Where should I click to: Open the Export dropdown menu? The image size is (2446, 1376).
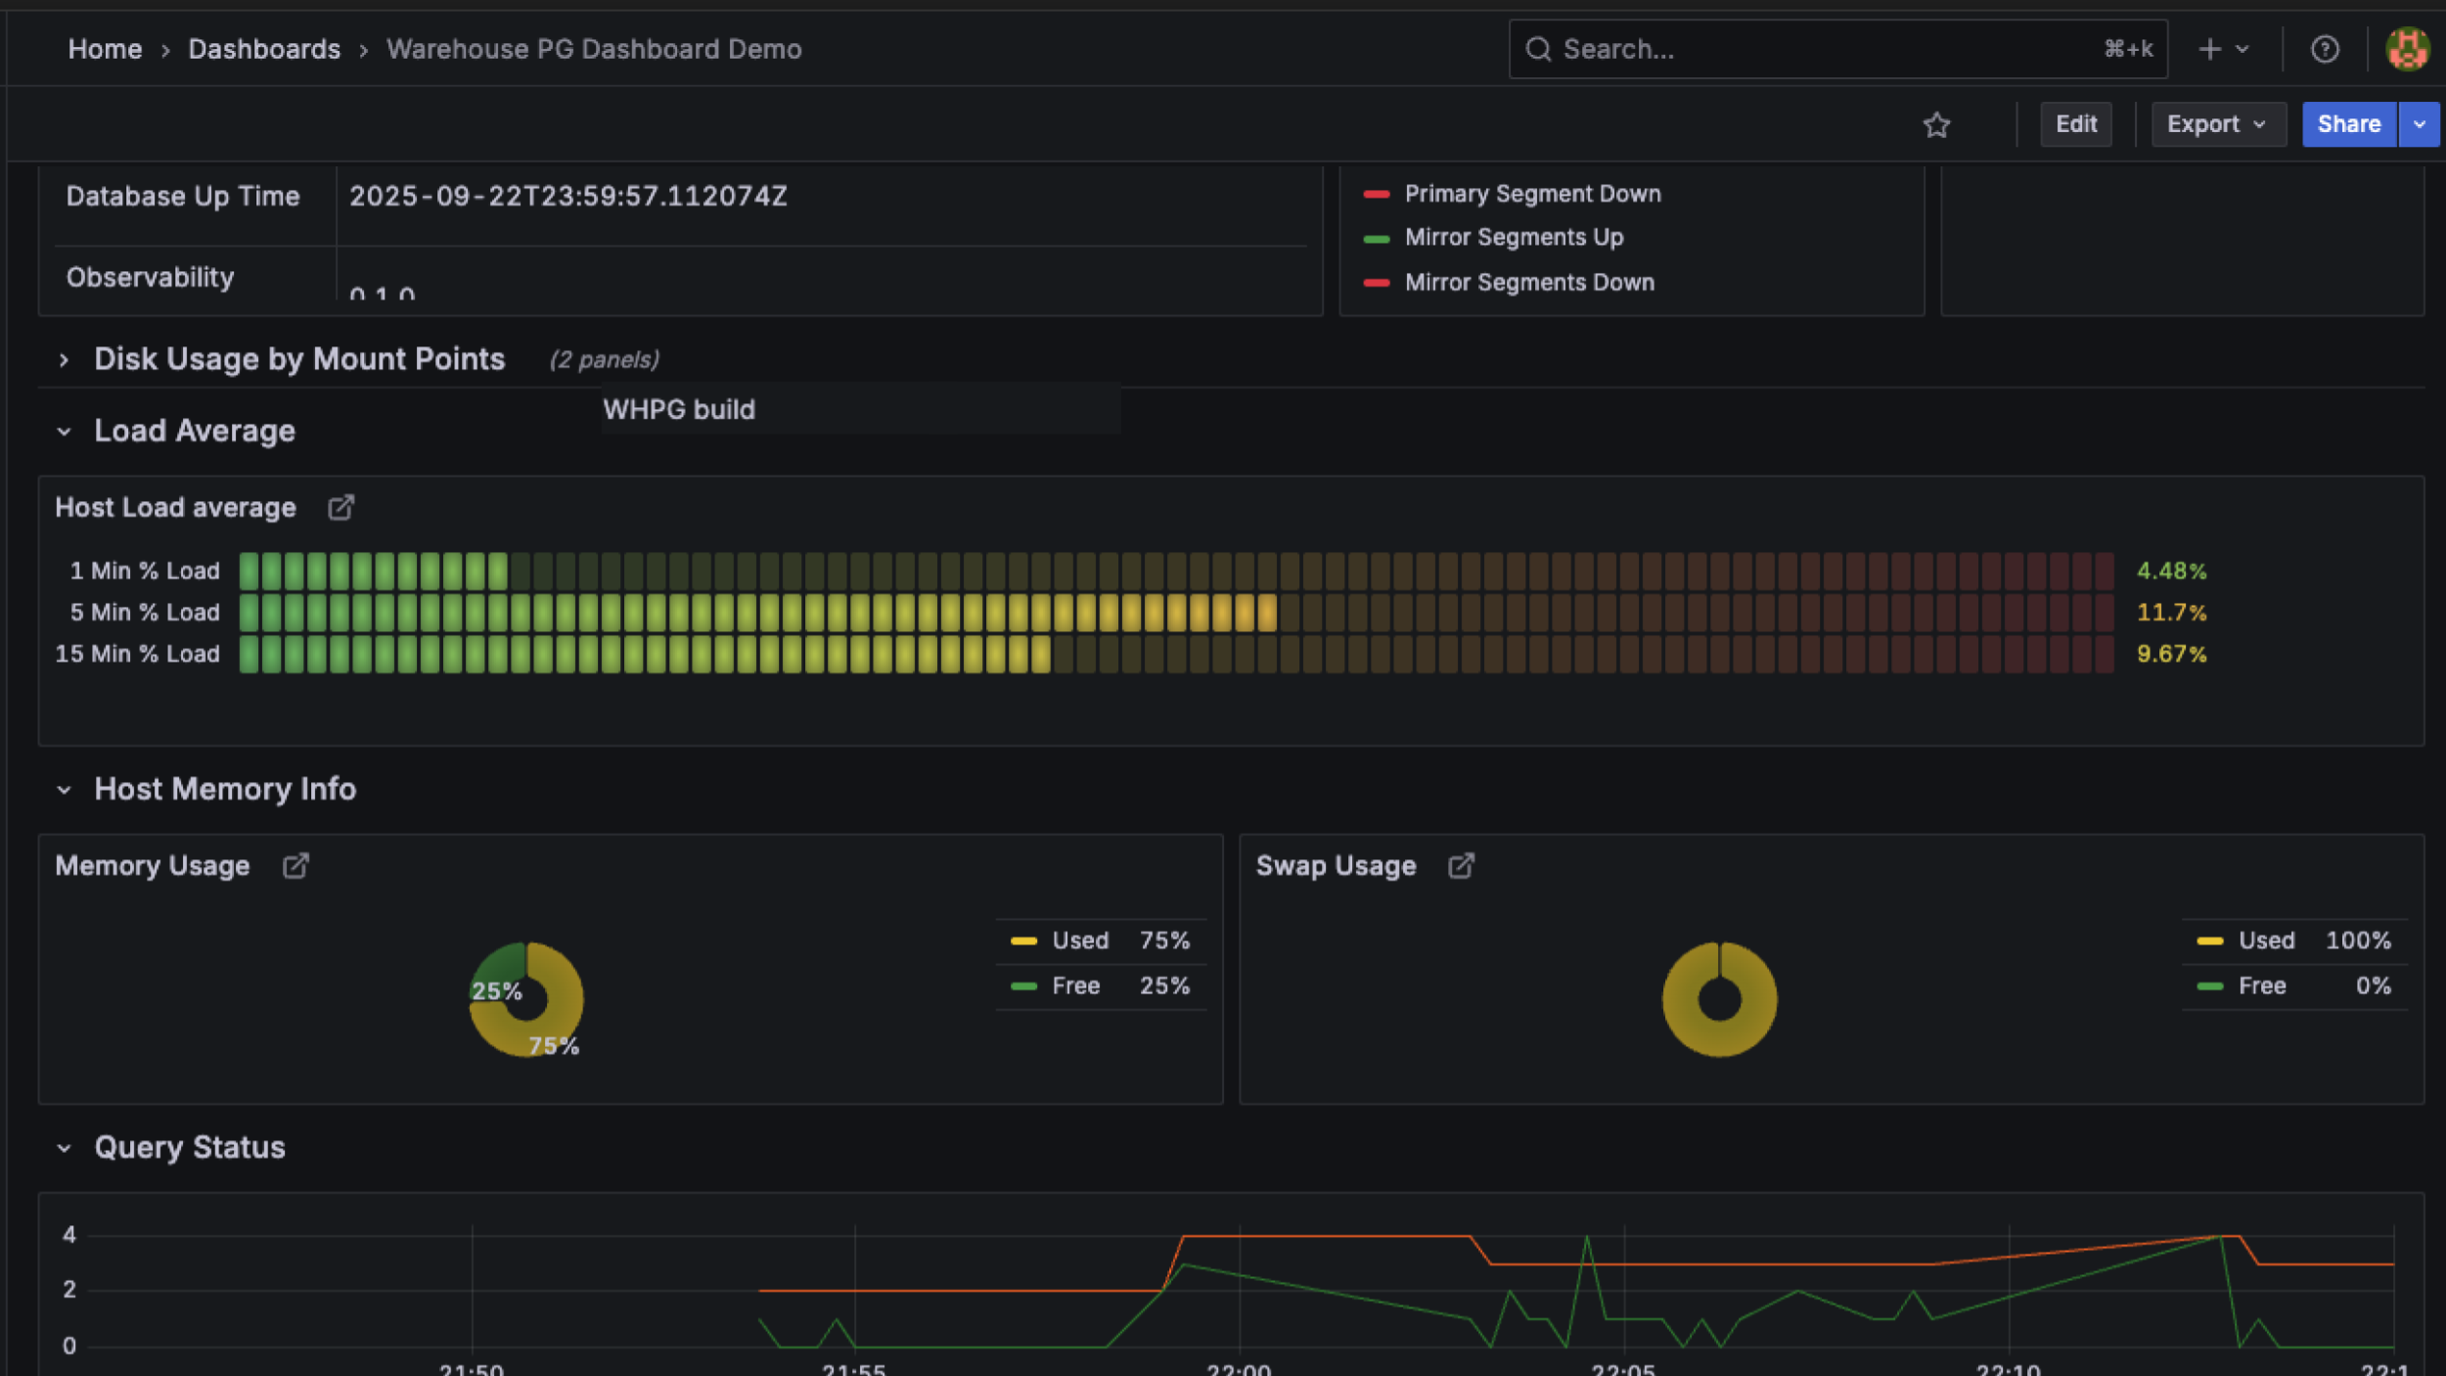(x=2217, y=124)
